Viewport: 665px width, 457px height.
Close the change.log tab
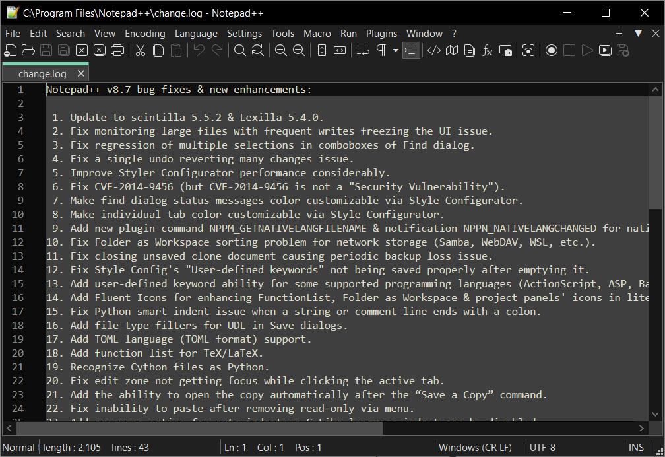[80, 74]
